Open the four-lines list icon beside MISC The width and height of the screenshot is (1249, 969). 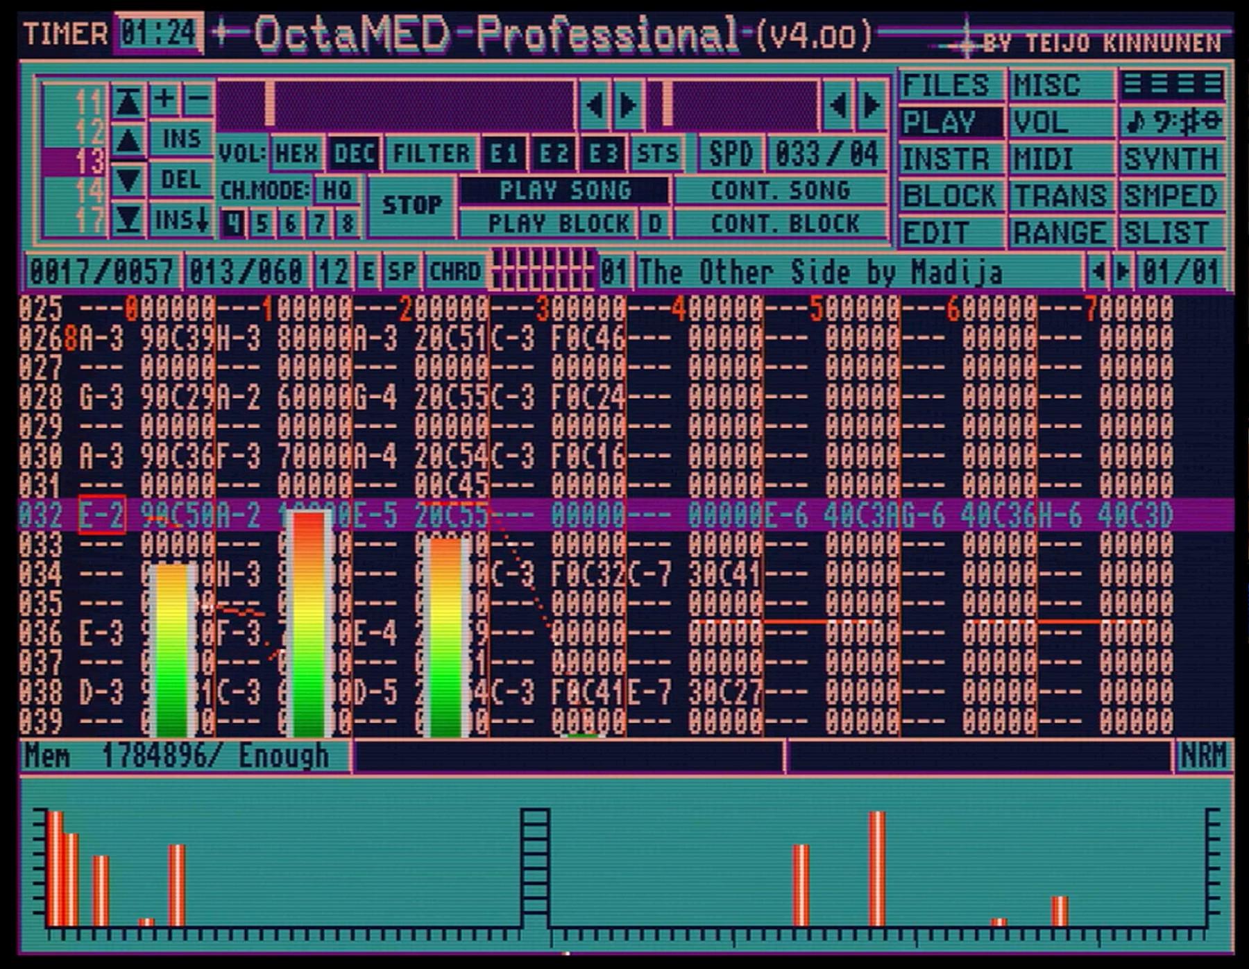coord(1172,85)
